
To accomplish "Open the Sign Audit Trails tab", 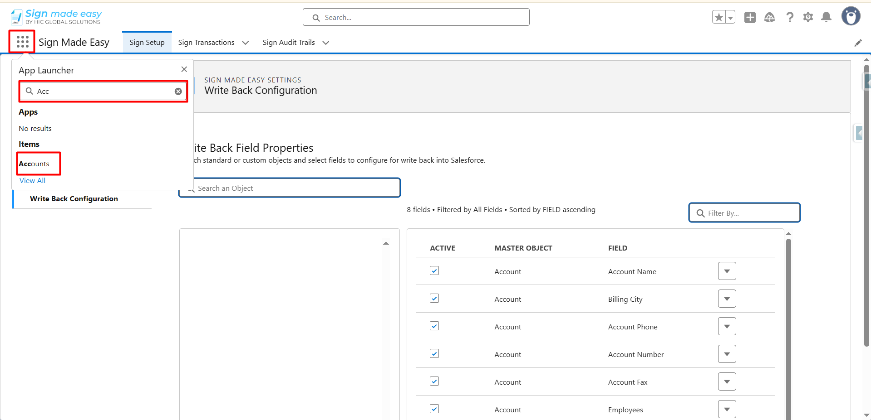I will pos(289,43).
